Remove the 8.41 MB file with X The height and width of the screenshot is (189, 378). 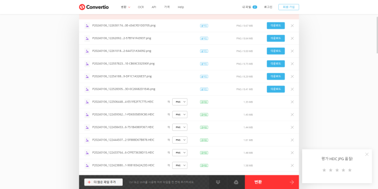coord(292,89)
